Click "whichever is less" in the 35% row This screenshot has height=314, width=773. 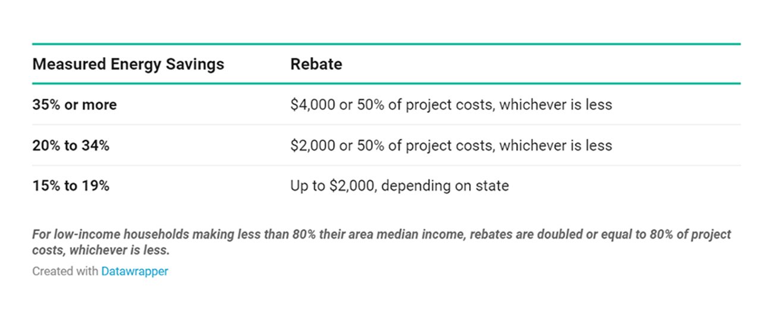tap(556, 105)
